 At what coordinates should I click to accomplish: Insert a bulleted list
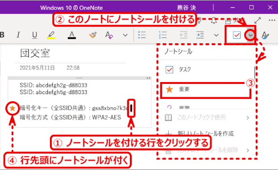click(x=142, y=35)
